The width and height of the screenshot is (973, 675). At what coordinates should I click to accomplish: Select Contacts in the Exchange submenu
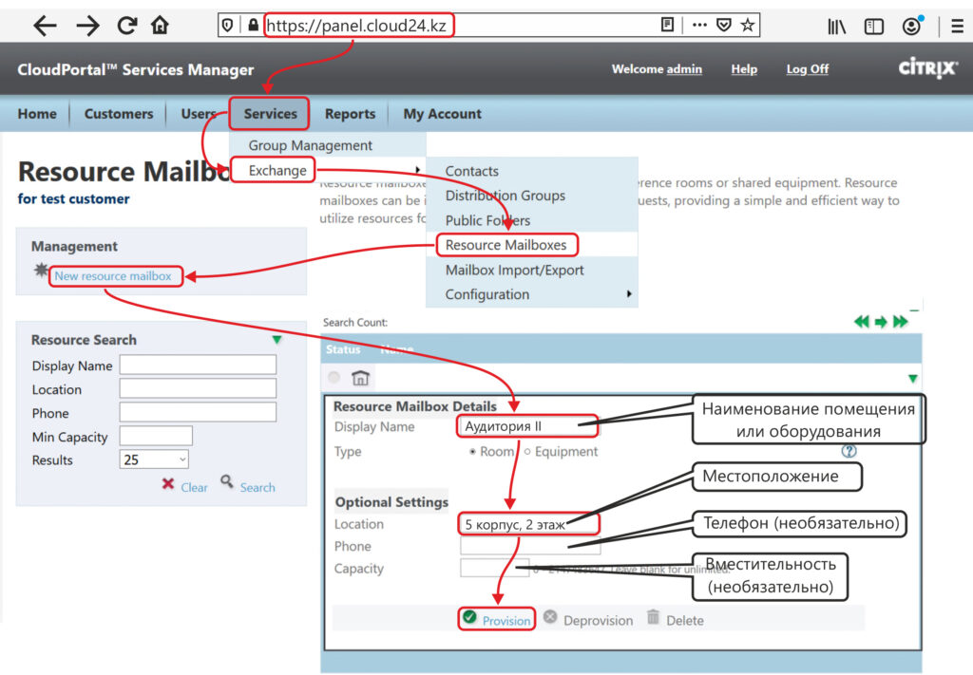click(471, 171)
